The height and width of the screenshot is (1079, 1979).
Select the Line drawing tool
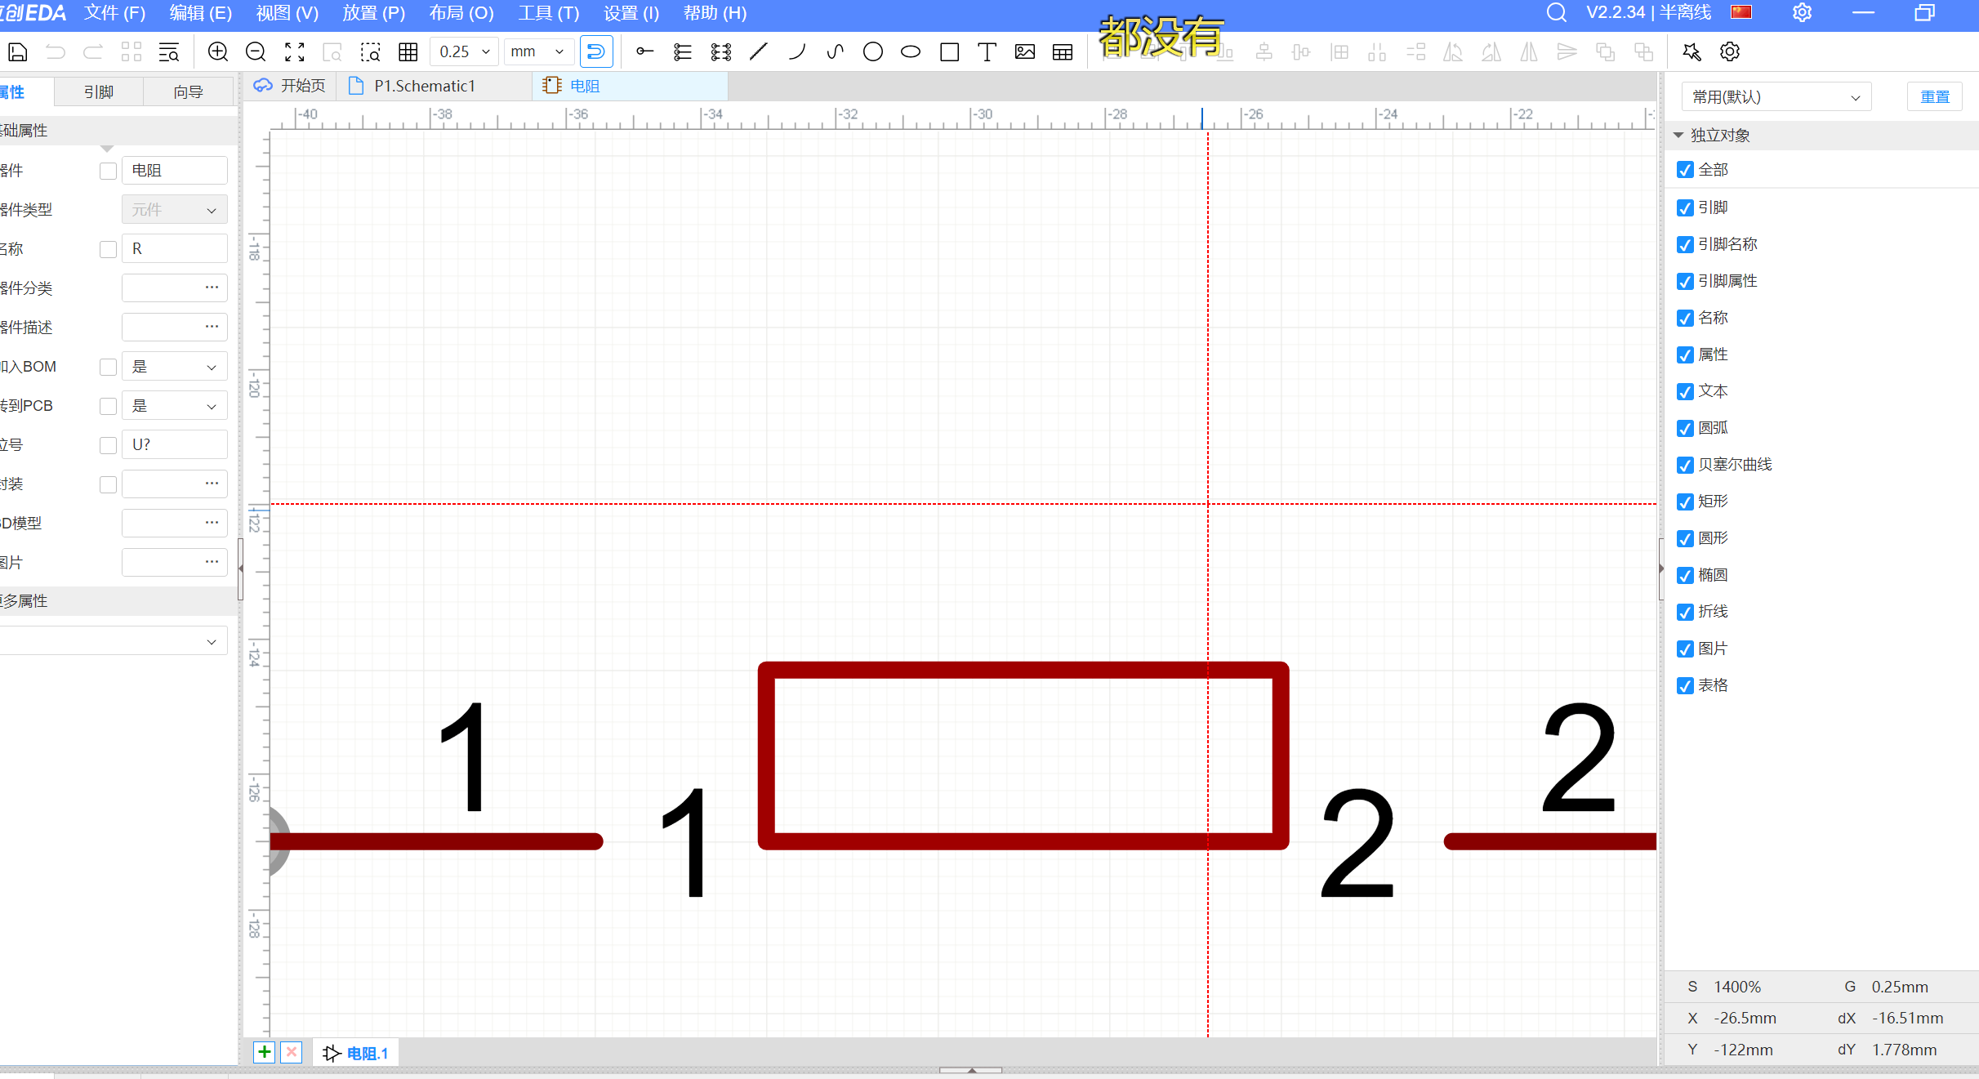click(758, 52)
